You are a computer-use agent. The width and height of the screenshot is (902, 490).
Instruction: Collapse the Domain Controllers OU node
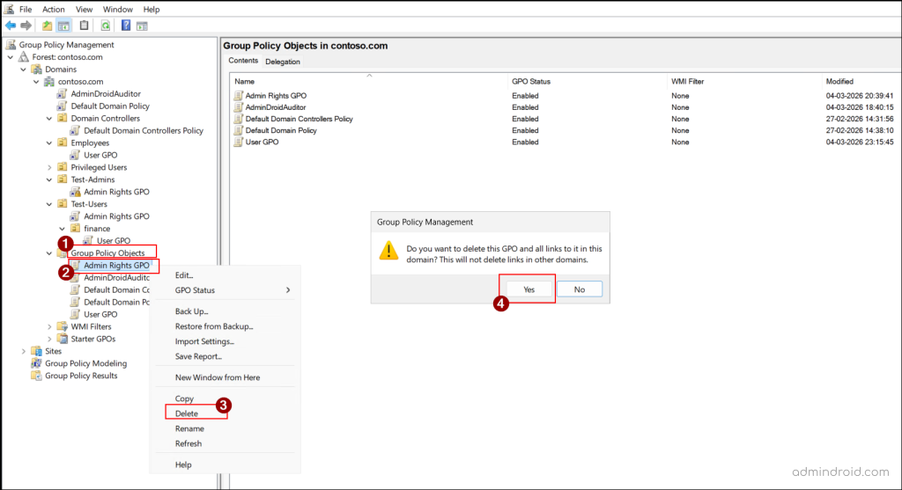(49, 119)
